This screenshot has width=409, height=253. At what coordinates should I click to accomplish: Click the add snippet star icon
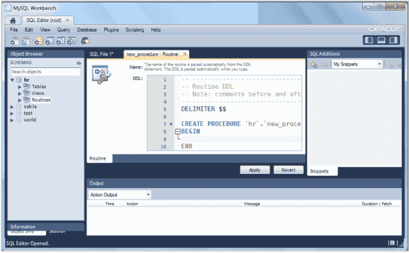tap(314, 64)
